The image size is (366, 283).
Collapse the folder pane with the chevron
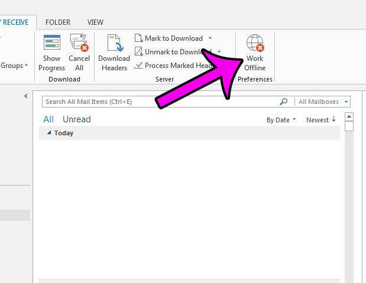pyautogui.click(x=26, y=96)
